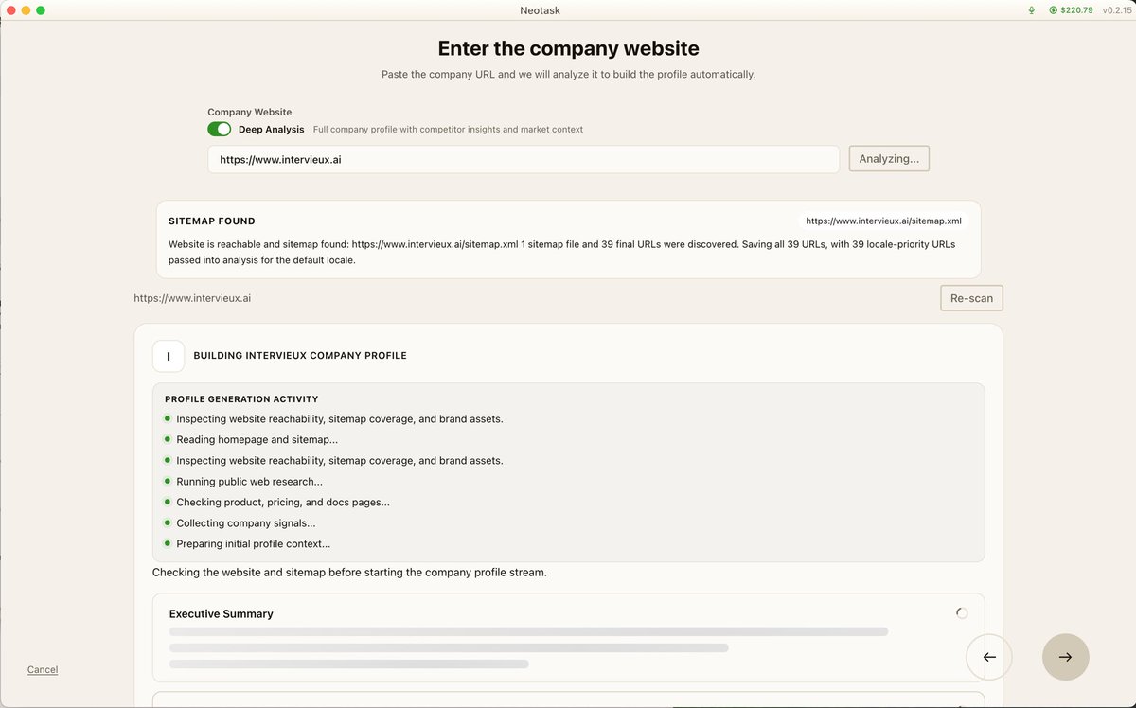Click the BUILDING INTERVIEUX COMPANY PROFILE heading
This screenshot has width=1136, height=708.
coord(300,356)
